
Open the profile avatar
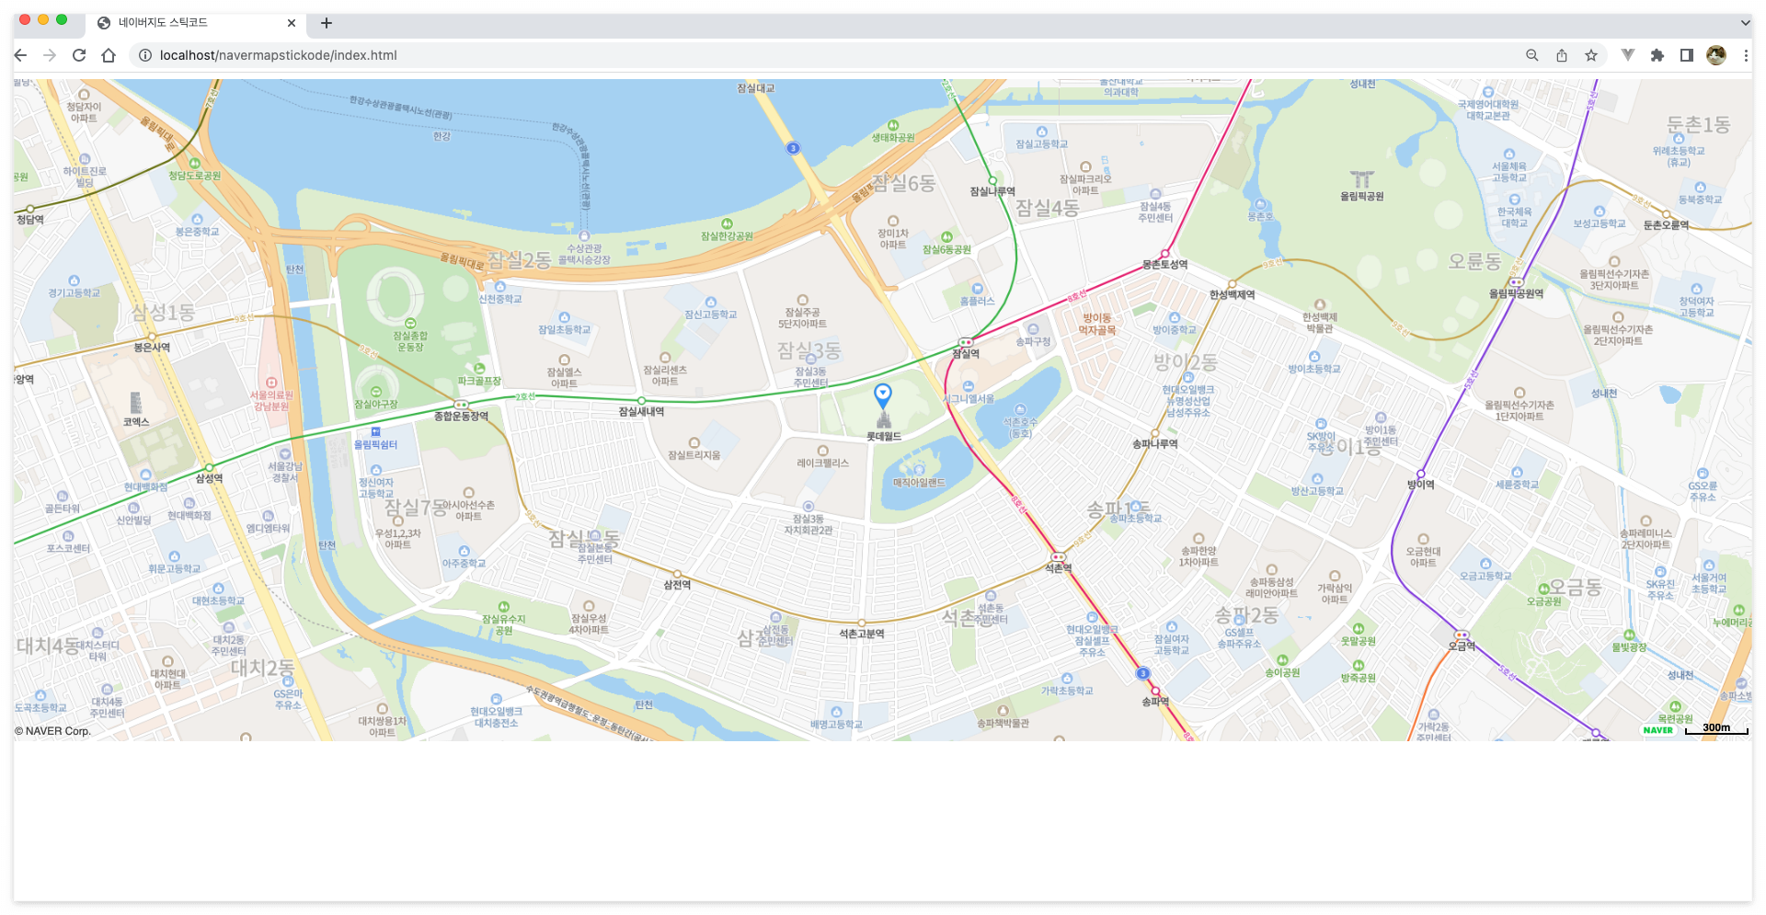click(1715, 55)
